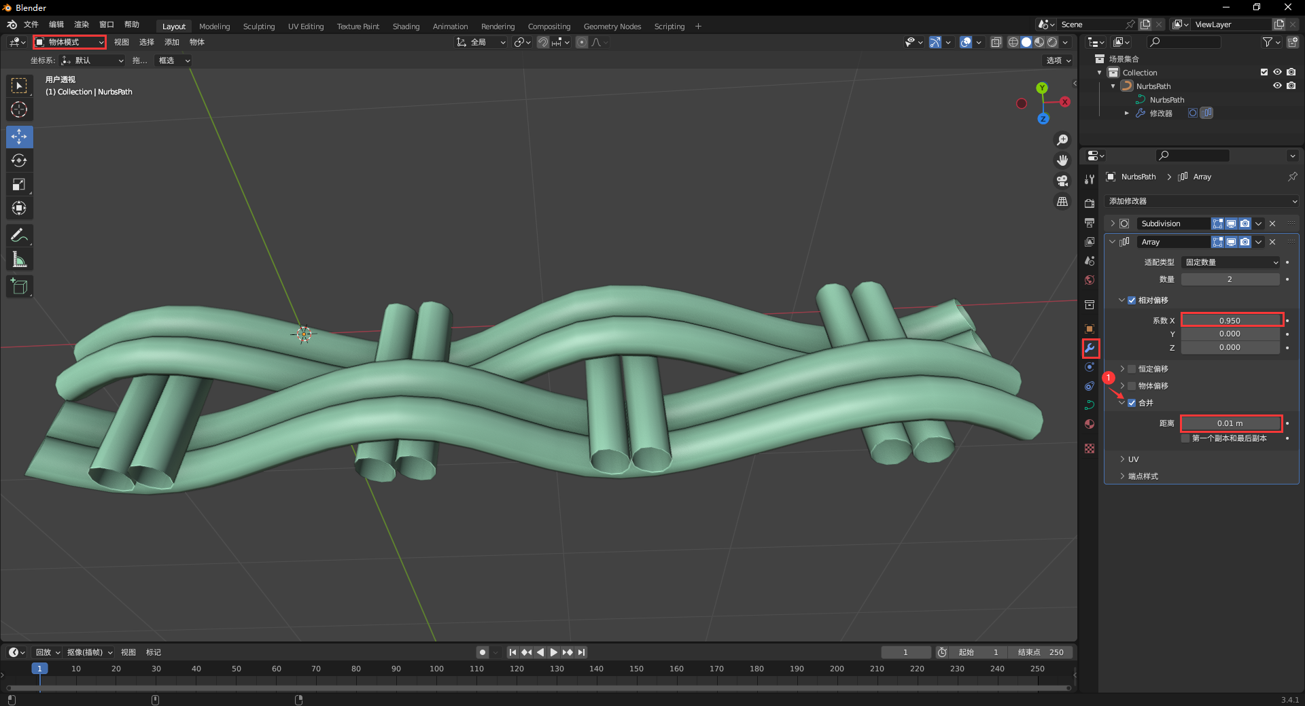Image resolution: width=1305 pixels, height=706 pixels.
Task: Enable the 物体偏移 checkbox
Action: click(1132, 386)
